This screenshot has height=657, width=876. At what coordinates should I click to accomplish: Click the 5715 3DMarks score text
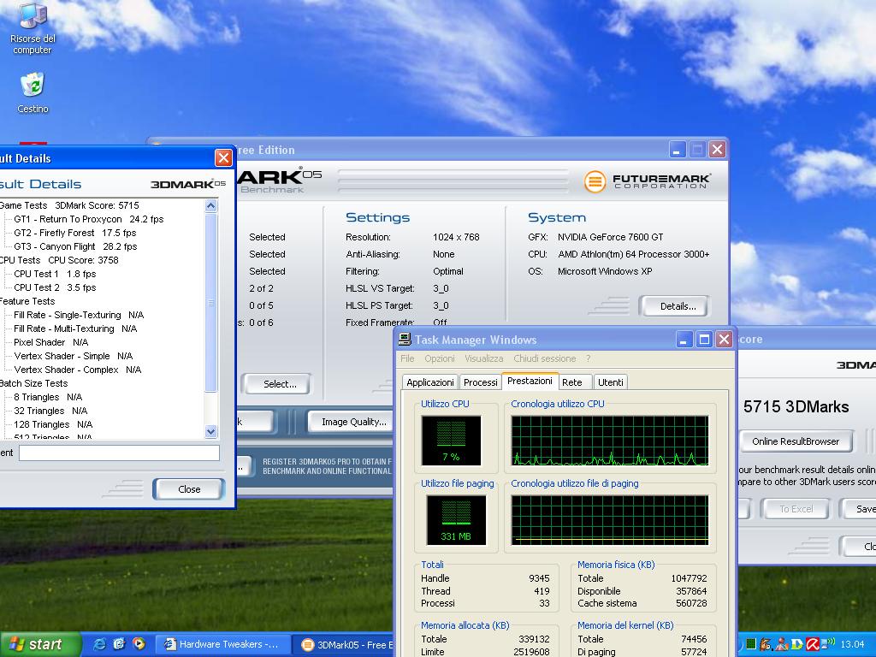(796, 406)
